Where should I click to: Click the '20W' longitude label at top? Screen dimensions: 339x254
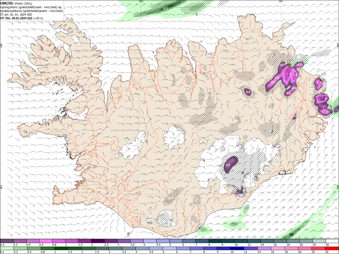click(x=141, y=1)
